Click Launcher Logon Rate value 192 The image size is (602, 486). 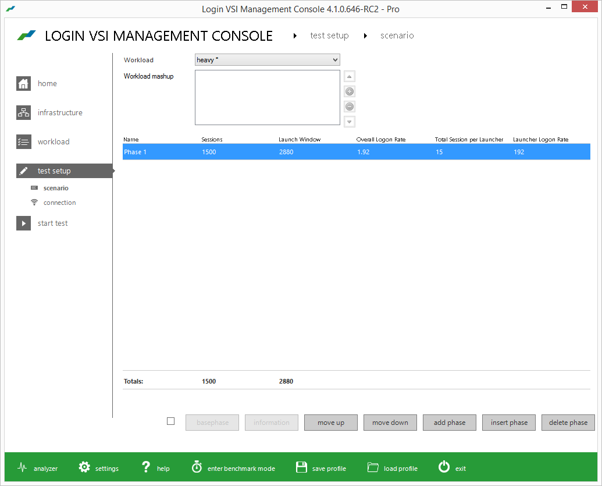pos(519,152)
